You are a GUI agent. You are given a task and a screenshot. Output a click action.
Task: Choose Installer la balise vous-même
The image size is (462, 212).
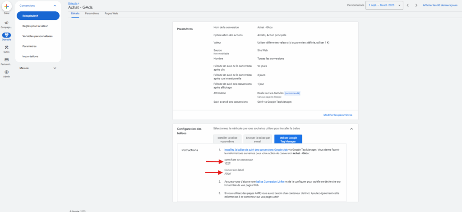(227, 139)
